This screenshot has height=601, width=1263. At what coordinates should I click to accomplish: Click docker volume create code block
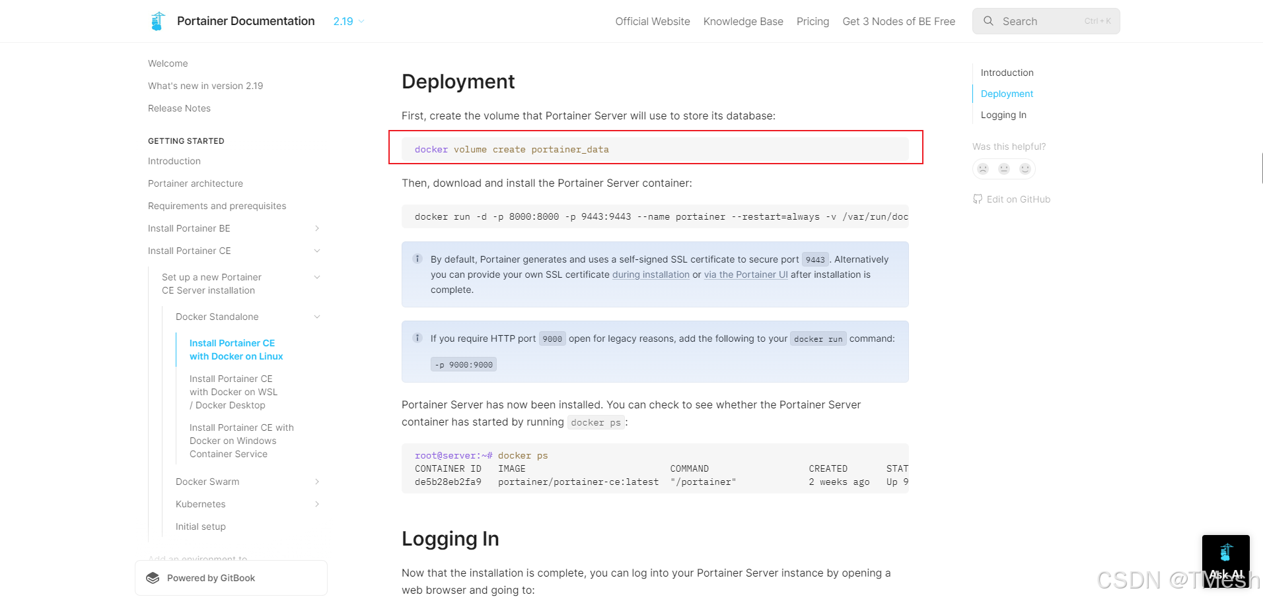coord(655,149)
